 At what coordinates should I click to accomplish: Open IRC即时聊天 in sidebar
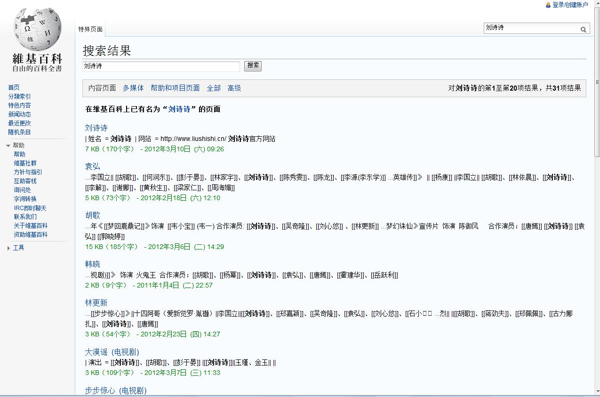click(30, 208)
